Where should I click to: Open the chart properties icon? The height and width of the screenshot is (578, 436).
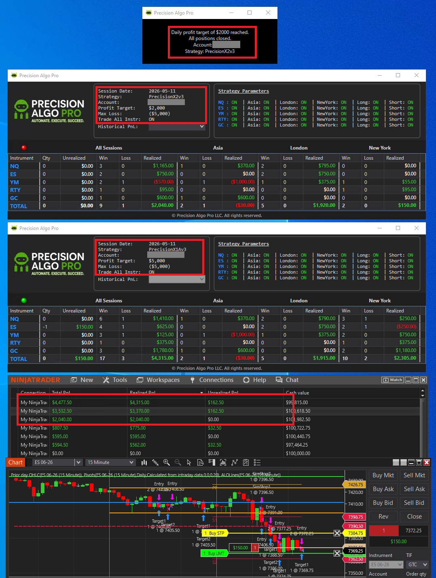pos(246,462)
